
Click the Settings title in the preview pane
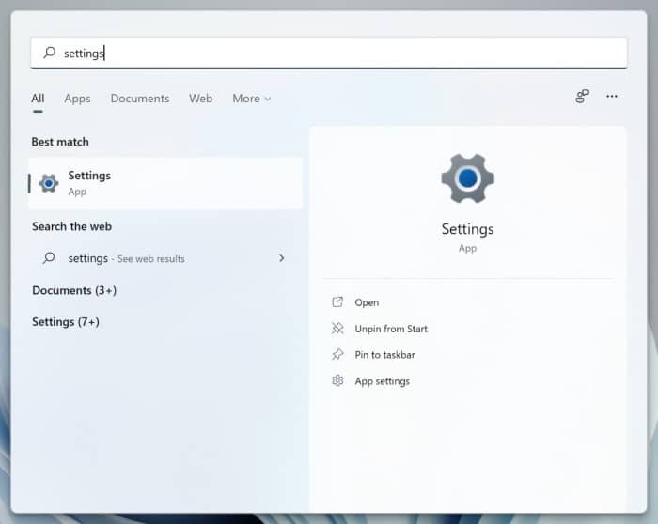[467, 229]
